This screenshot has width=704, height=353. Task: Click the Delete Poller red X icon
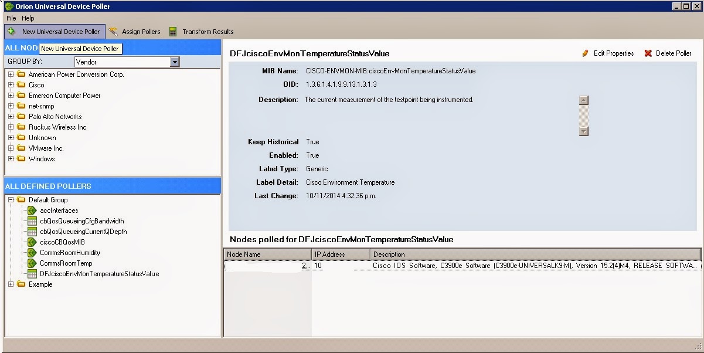(x=648, y=53)
